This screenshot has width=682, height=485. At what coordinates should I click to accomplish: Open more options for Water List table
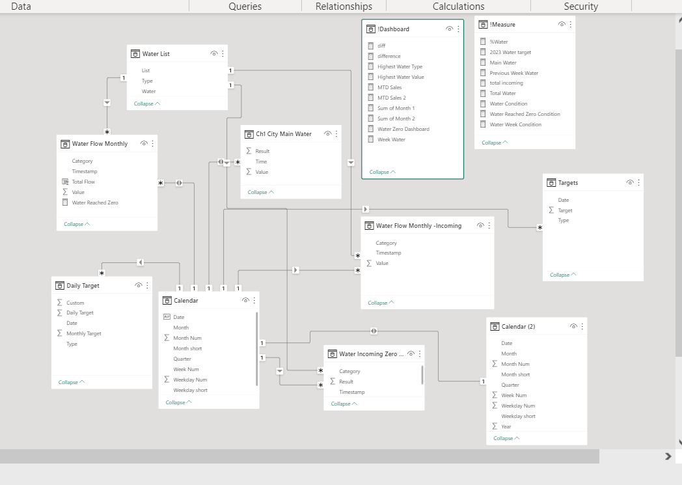(223, 53)
